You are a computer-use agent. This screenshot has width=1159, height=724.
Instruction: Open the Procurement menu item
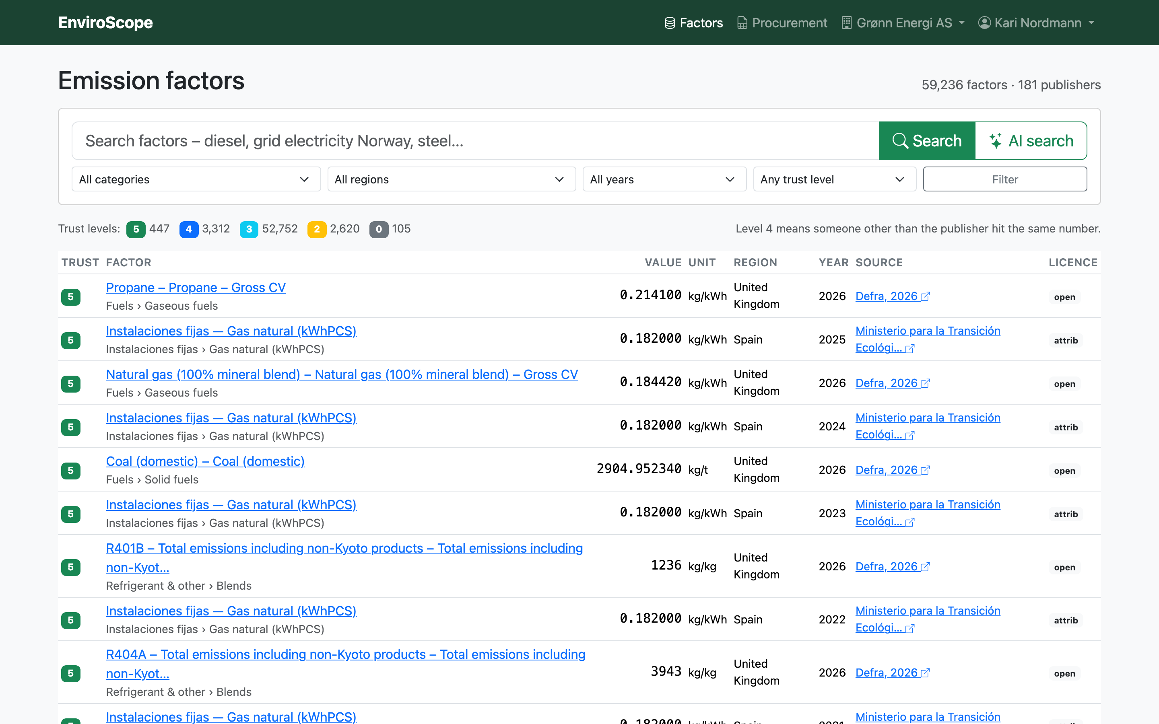[782, 23]
